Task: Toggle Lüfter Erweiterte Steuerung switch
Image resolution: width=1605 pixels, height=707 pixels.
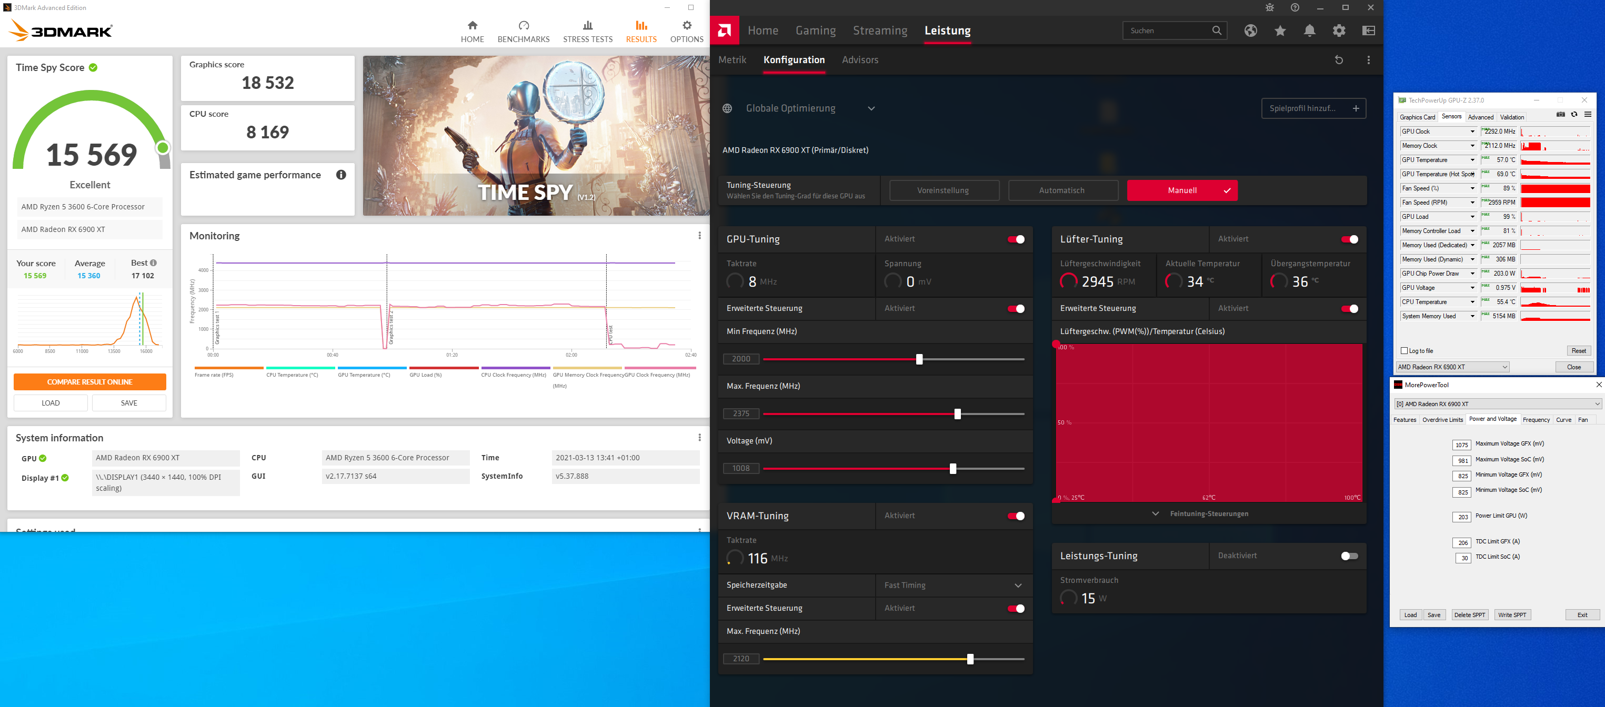Action: (1350, 309)
